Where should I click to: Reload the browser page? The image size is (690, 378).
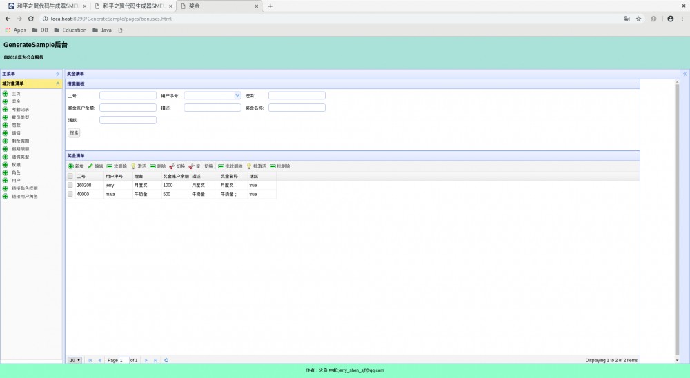[x=31, y=19]
